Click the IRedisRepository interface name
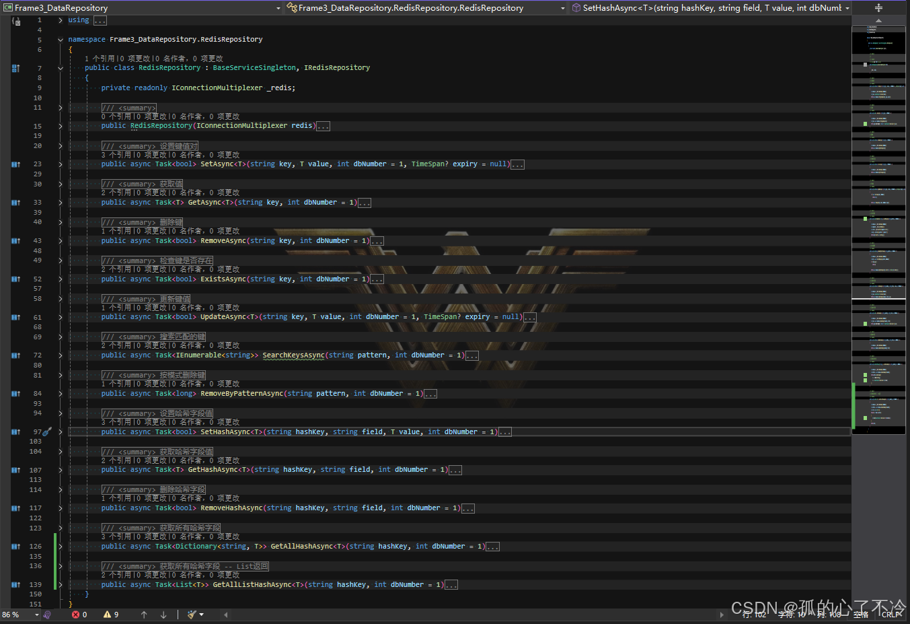This screenshot has height=624, width=910. [337, 68]
